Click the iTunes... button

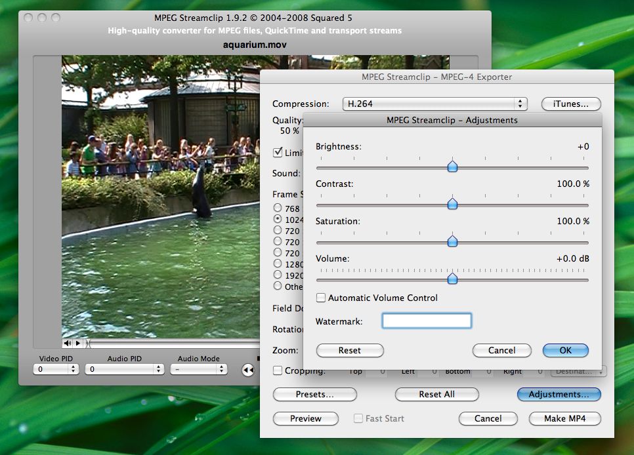click(x=571, y=104)
